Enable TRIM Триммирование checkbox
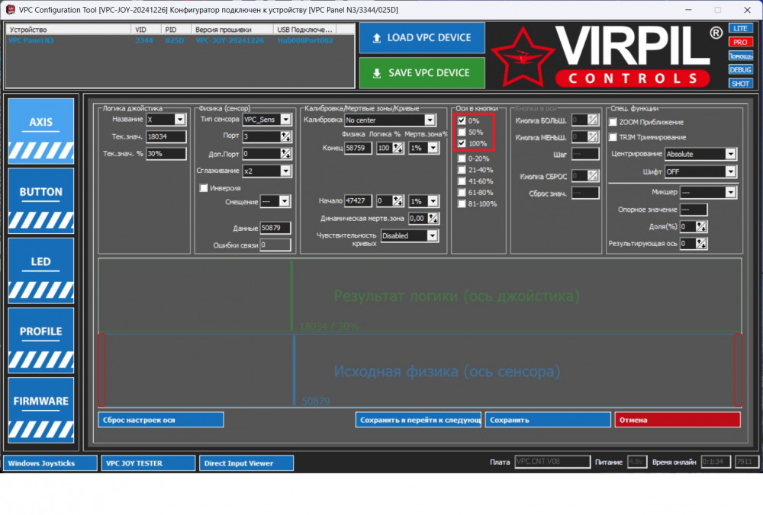Screen dimensions: 763x515 (x=613, y=137)
